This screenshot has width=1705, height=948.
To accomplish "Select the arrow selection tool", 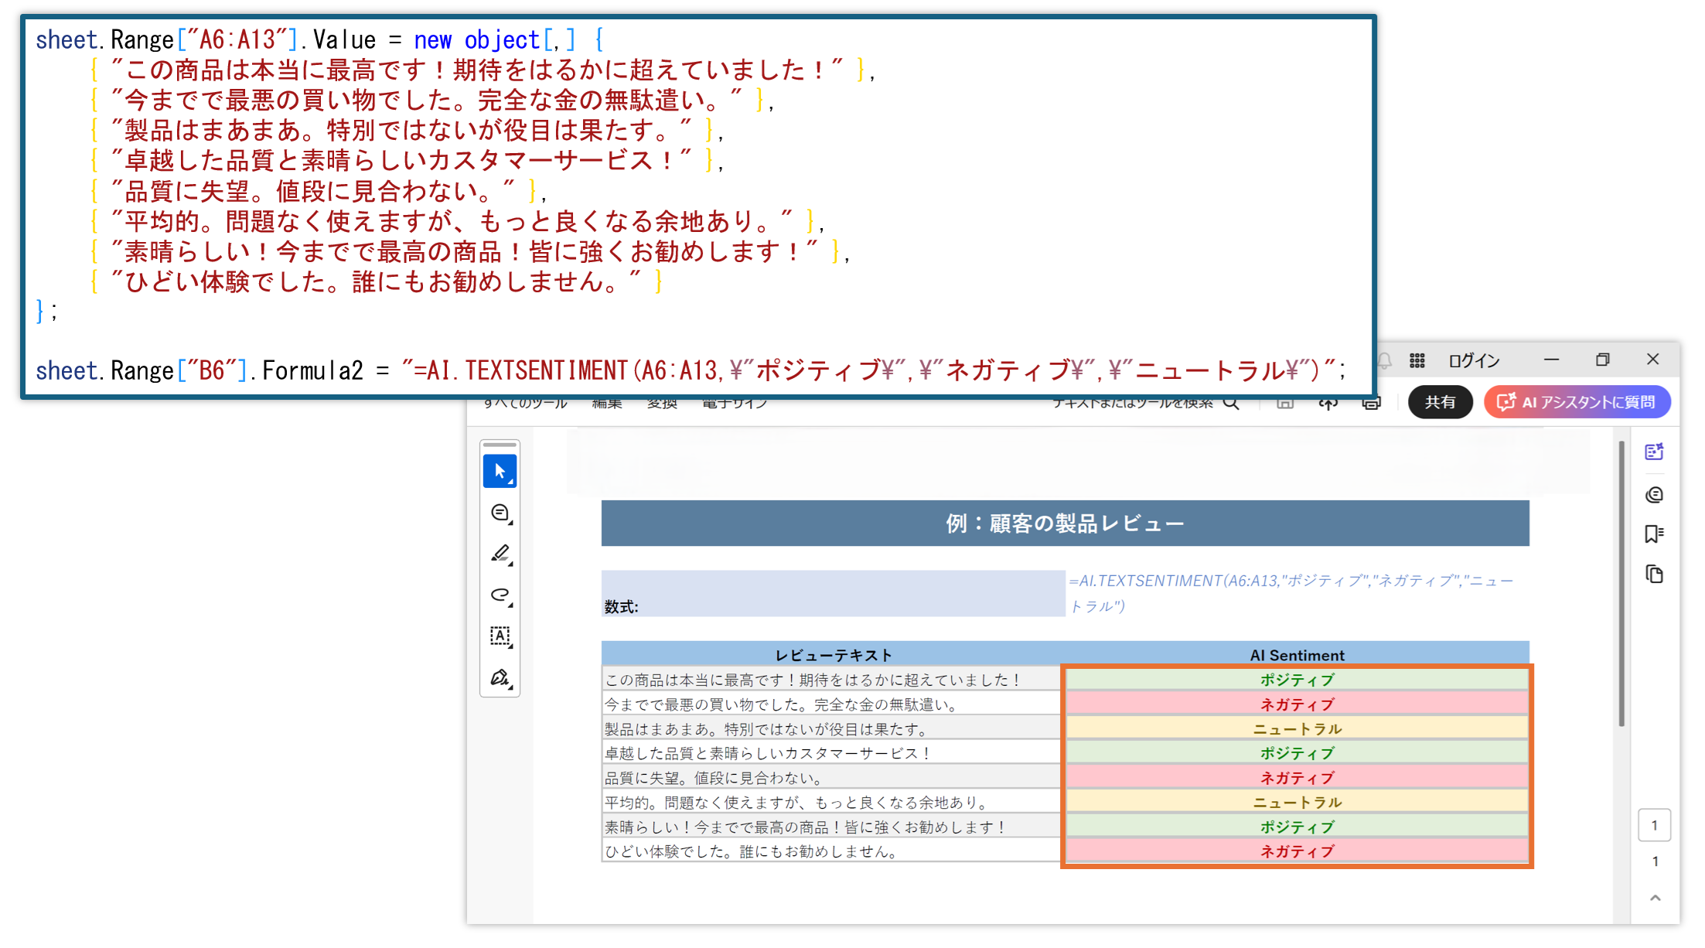I will coord(500,472).
